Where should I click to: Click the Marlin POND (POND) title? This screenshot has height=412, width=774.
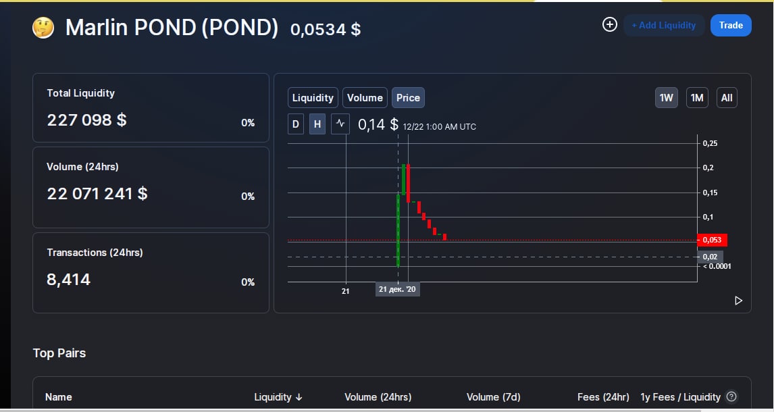(172, 28)
